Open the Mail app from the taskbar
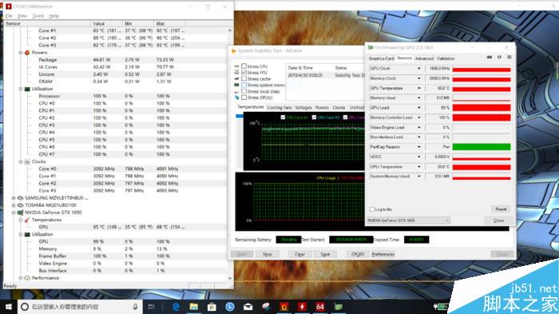 tap(248, 307)
